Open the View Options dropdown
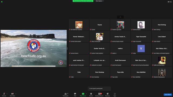 click(x=99, y=1)
